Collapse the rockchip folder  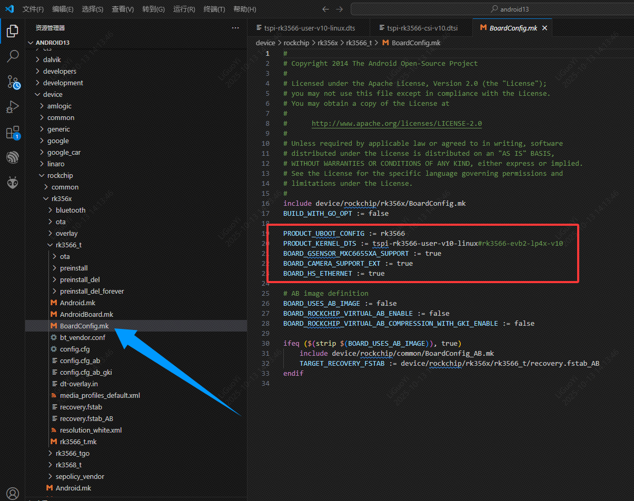[x=60, y=175]
